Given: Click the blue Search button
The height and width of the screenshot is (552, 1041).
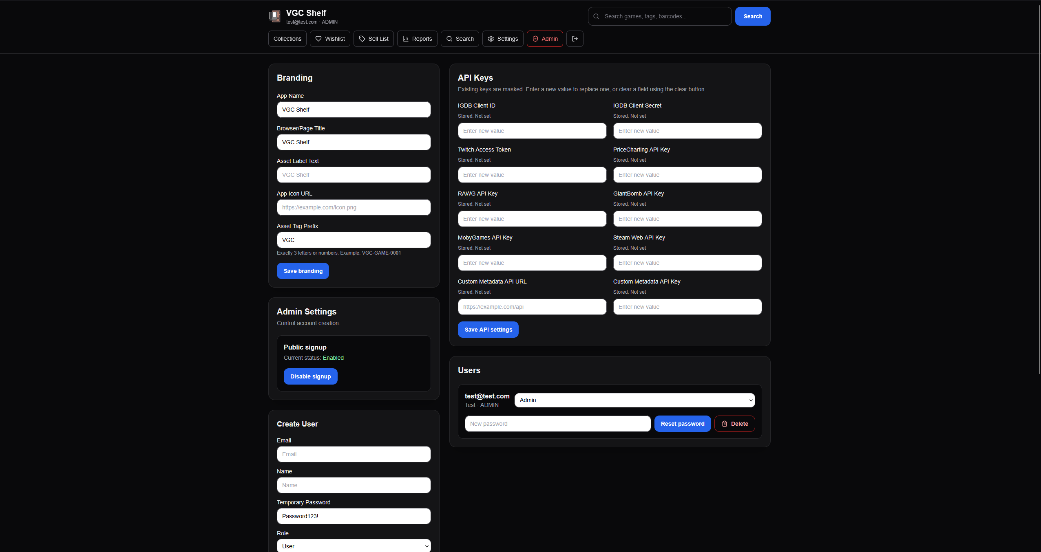Looking at the screenshot, I should coord(753,16).
